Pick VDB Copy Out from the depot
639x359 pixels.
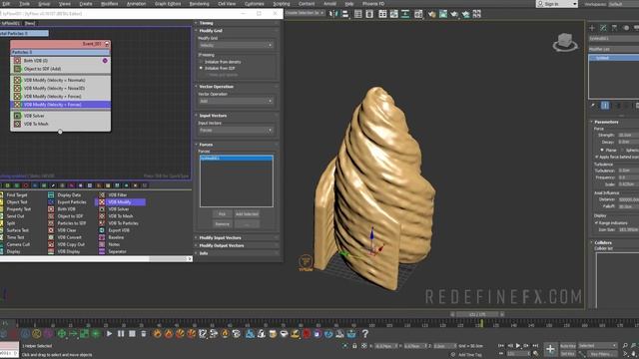tap(67, 244)
